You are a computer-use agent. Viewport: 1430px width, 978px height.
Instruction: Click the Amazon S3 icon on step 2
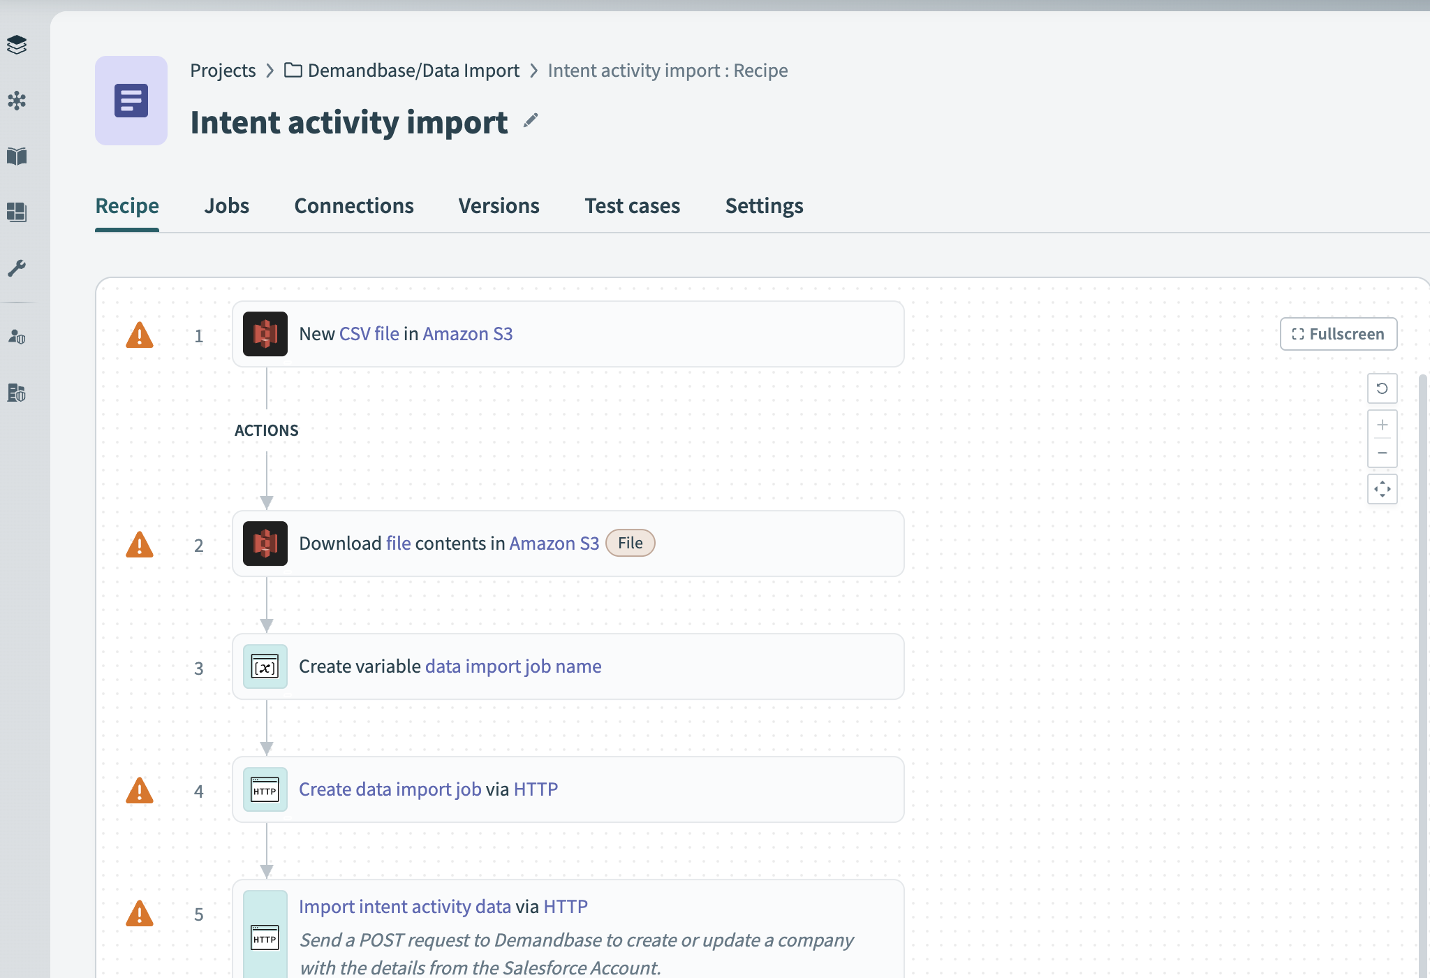pos(265,543)
